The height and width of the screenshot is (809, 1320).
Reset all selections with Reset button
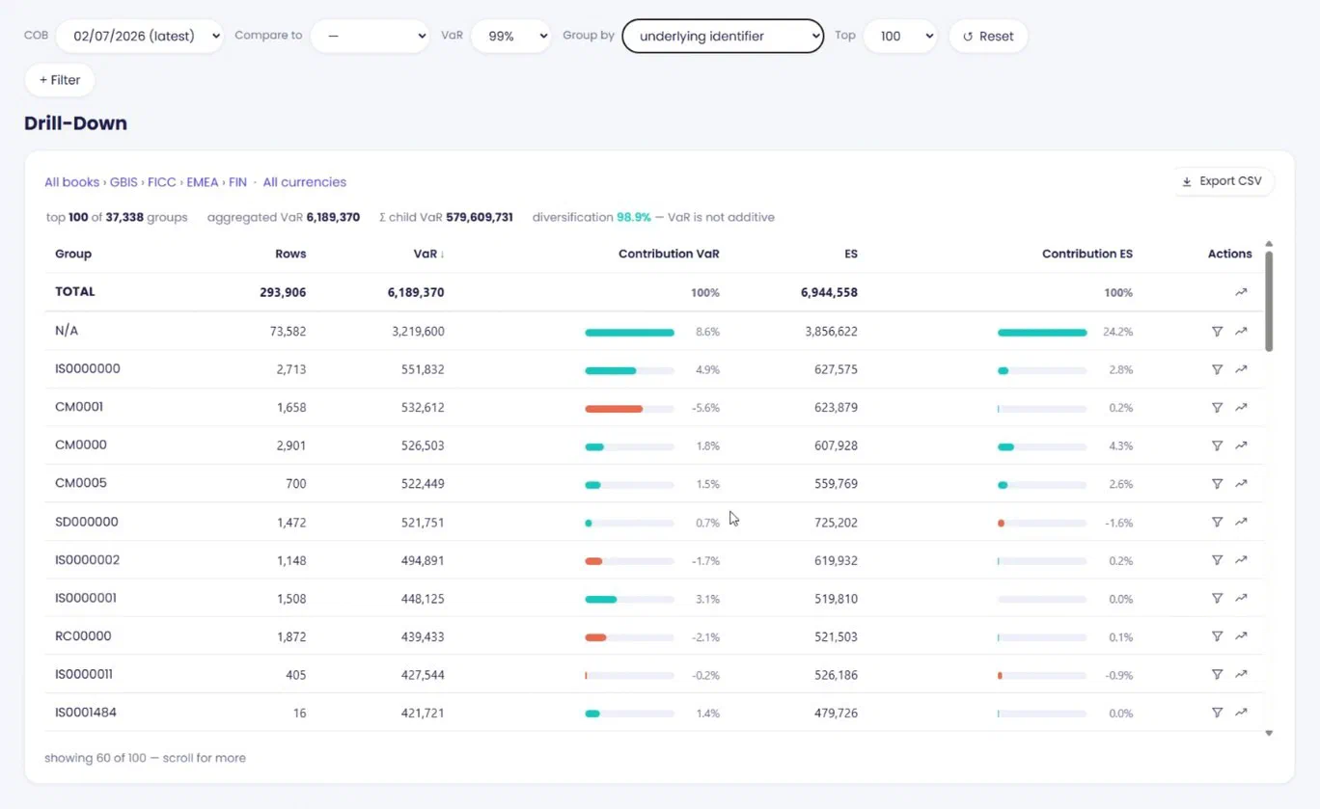pyautogui.click(x=988, y=36)
